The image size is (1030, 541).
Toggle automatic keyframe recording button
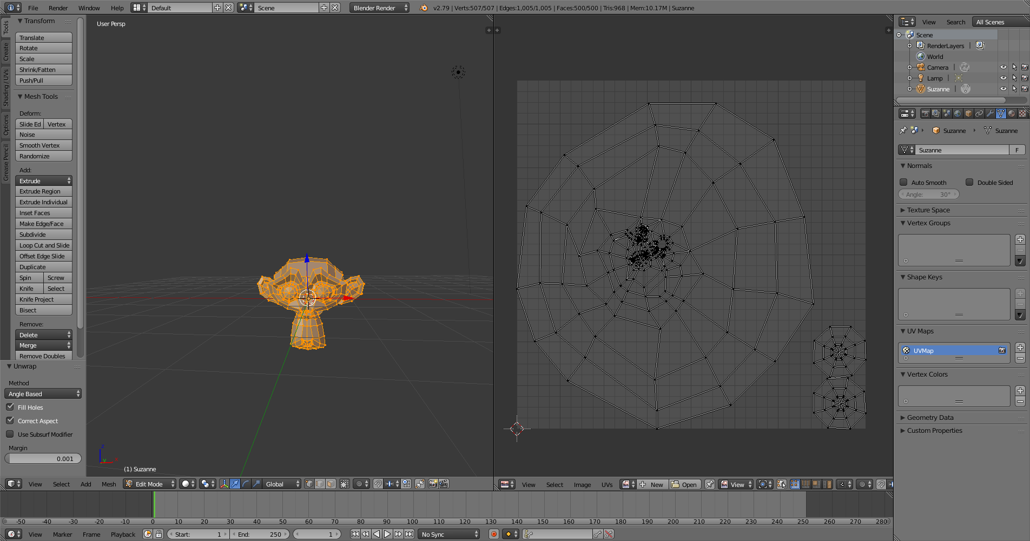(493, 534)
